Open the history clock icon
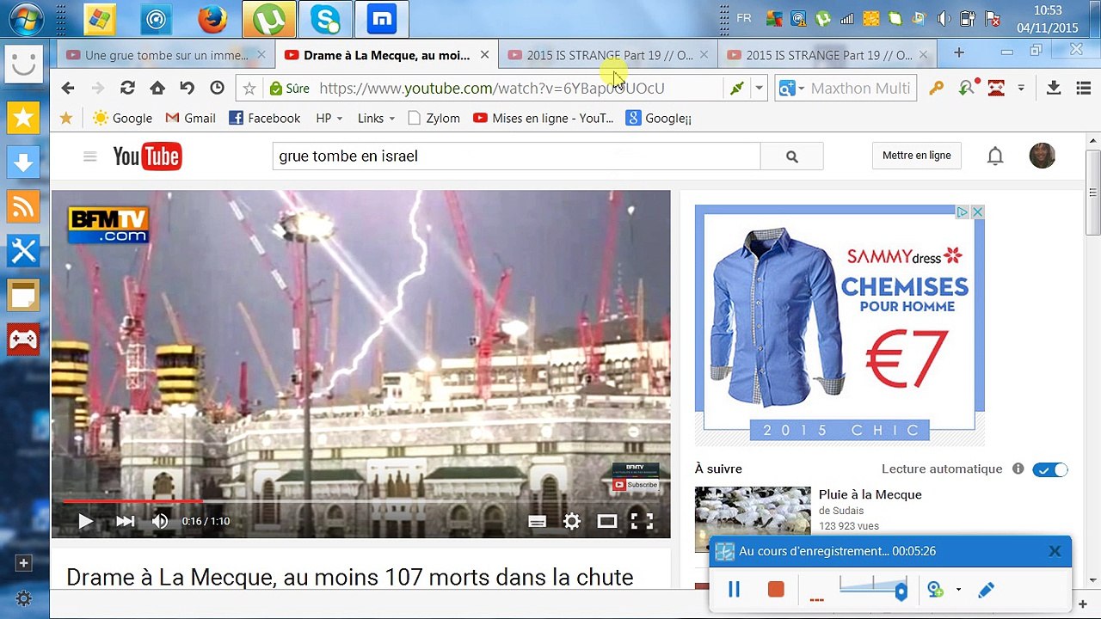This screenshot has width=1101, height=619. [x=217, y=88]
